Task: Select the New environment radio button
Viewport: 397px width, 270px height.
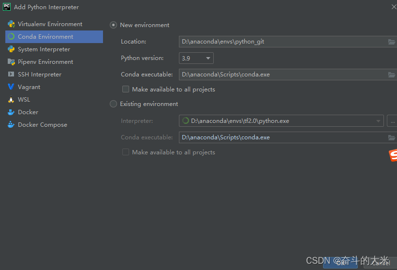Action: click(x=113, y=25)
